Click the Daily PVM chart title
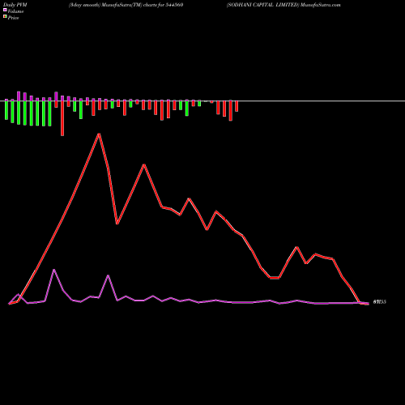Image resolution: width=405 pixels, height=405 pixels. coord(15,5)
